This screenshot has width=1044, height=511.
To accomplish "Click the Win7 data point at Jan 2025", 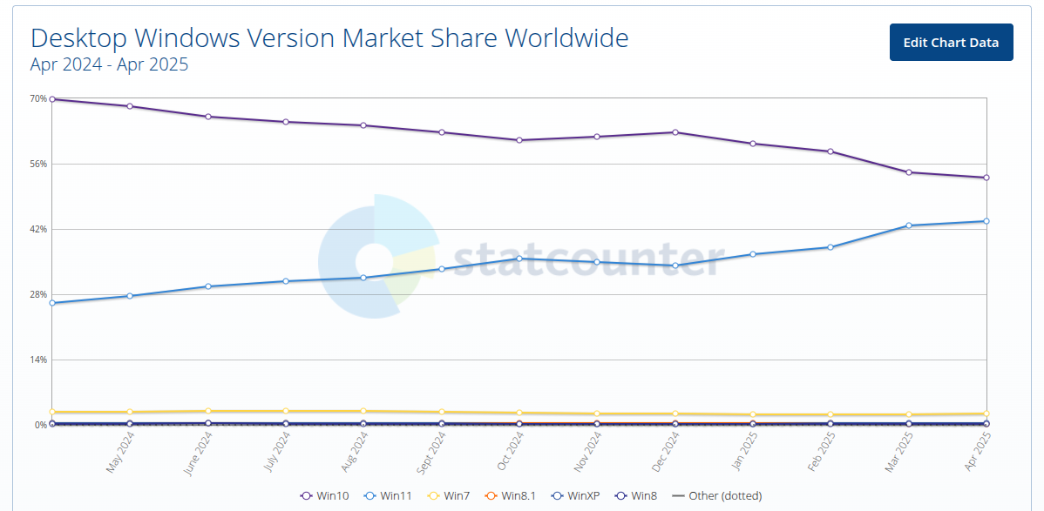I will click(753, 414).
